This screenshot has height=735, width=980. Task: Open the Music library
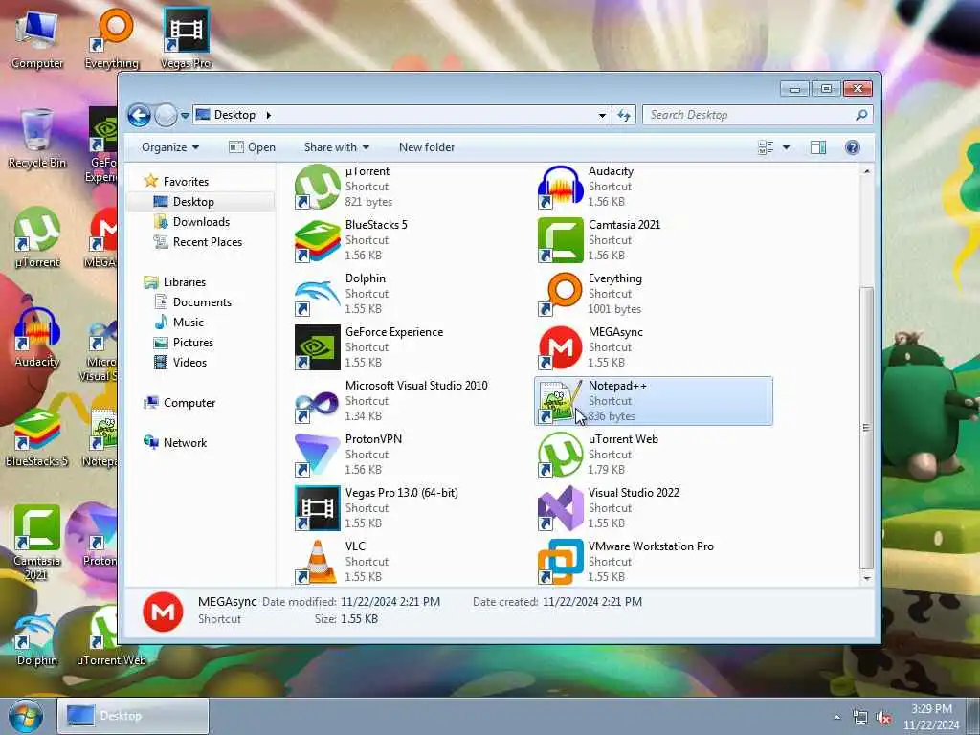pyautogui.click(x=189, y=323)
